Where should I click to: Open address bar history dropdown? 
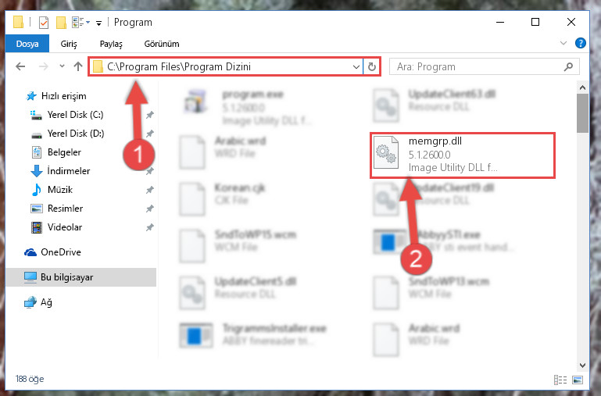pos(356,66)
